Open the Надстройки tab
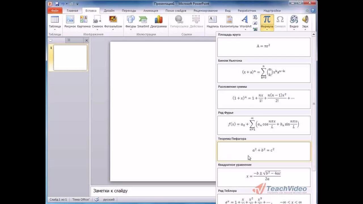 pyautogui.click(x=272, y=11)
